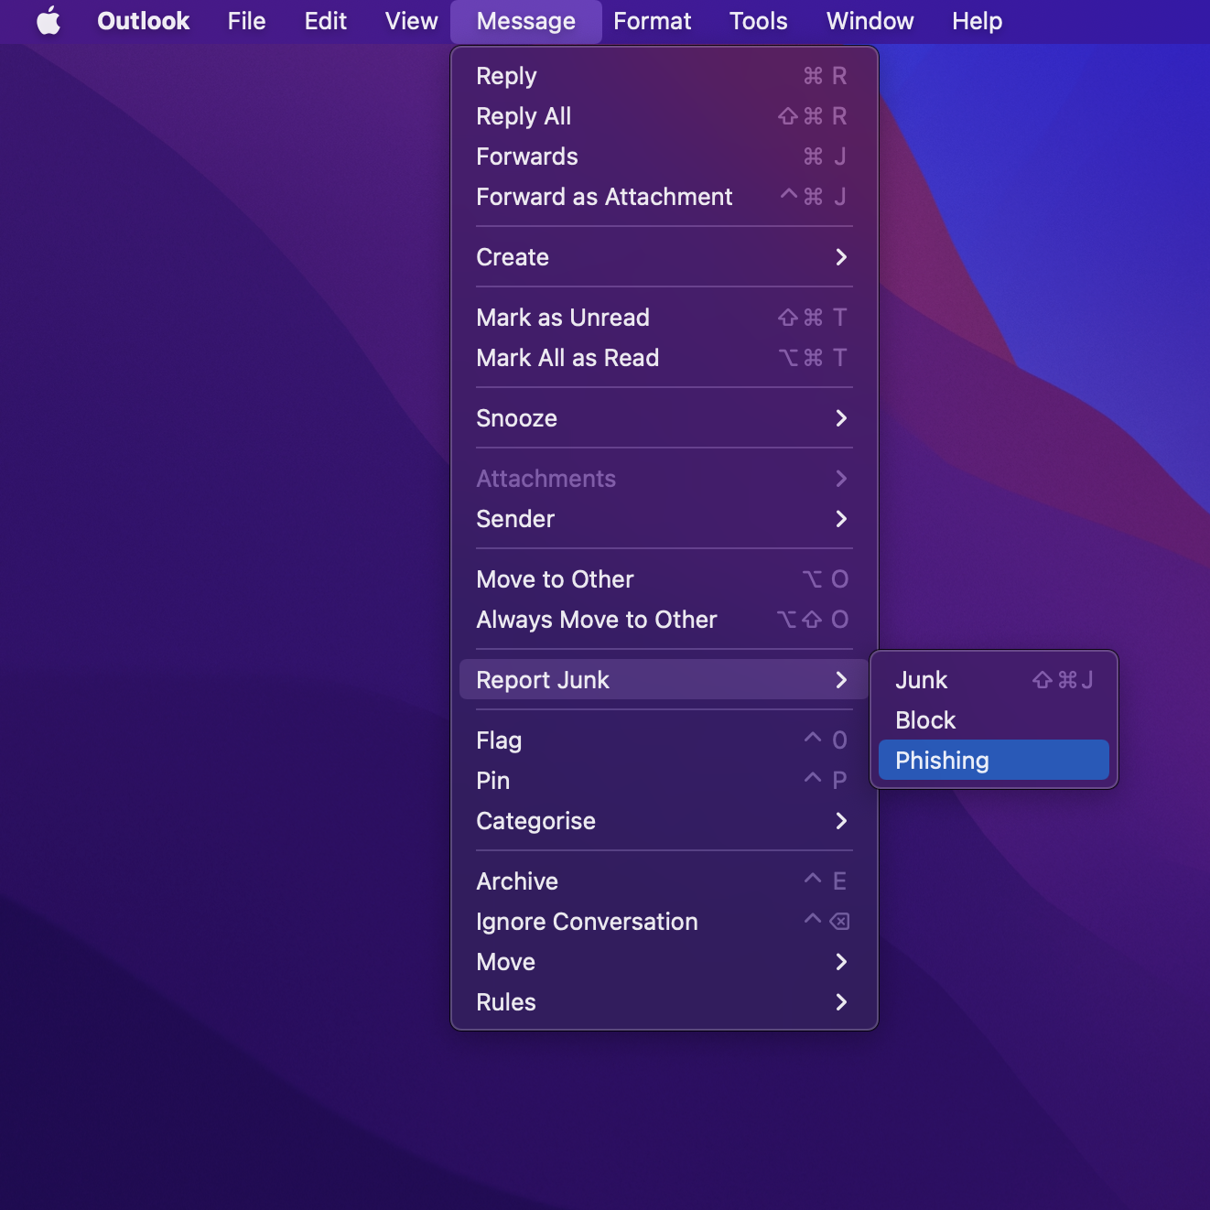Expand the Move submenu
This screenshot has height=1210, width=1210.
click(x=664, y=962)
